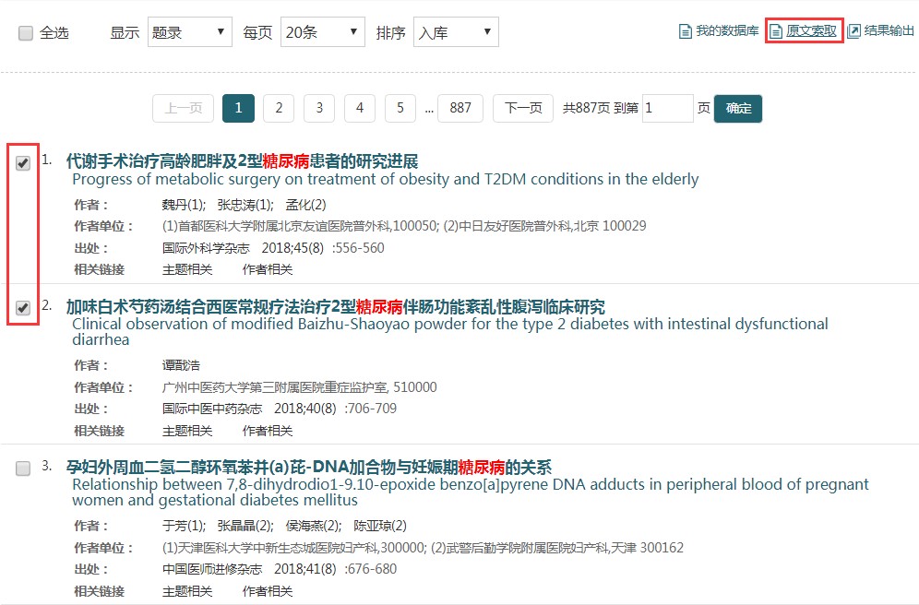This screenshot has height=605, width=919.
Task: Check the checkbox for result 3
Action: pos(23,469)
